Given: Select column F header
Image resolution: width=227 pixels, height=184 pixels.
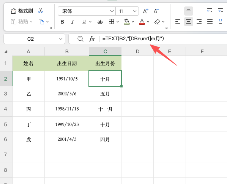Looking at the screenshot, I should (202, 51).
